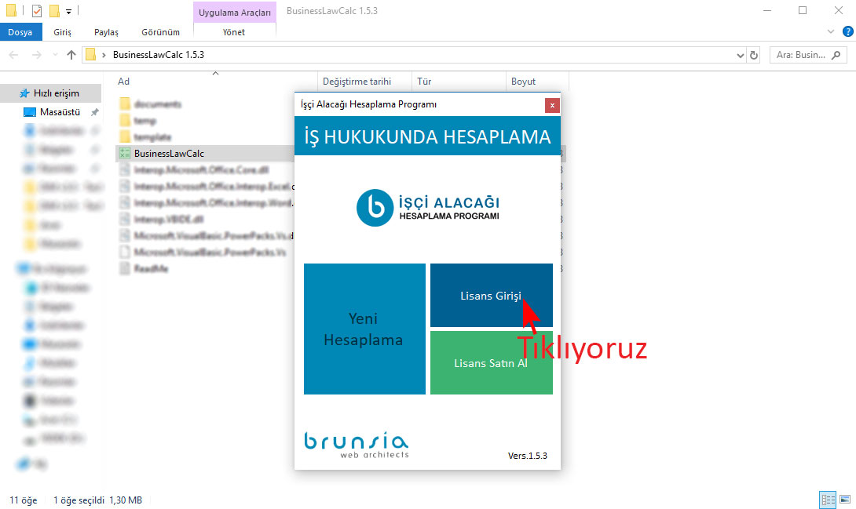The width and height of the screenshot is (856, 509).
Task: Click the Uygulama Araçları contextual tab header
Action: click(235, 12)
